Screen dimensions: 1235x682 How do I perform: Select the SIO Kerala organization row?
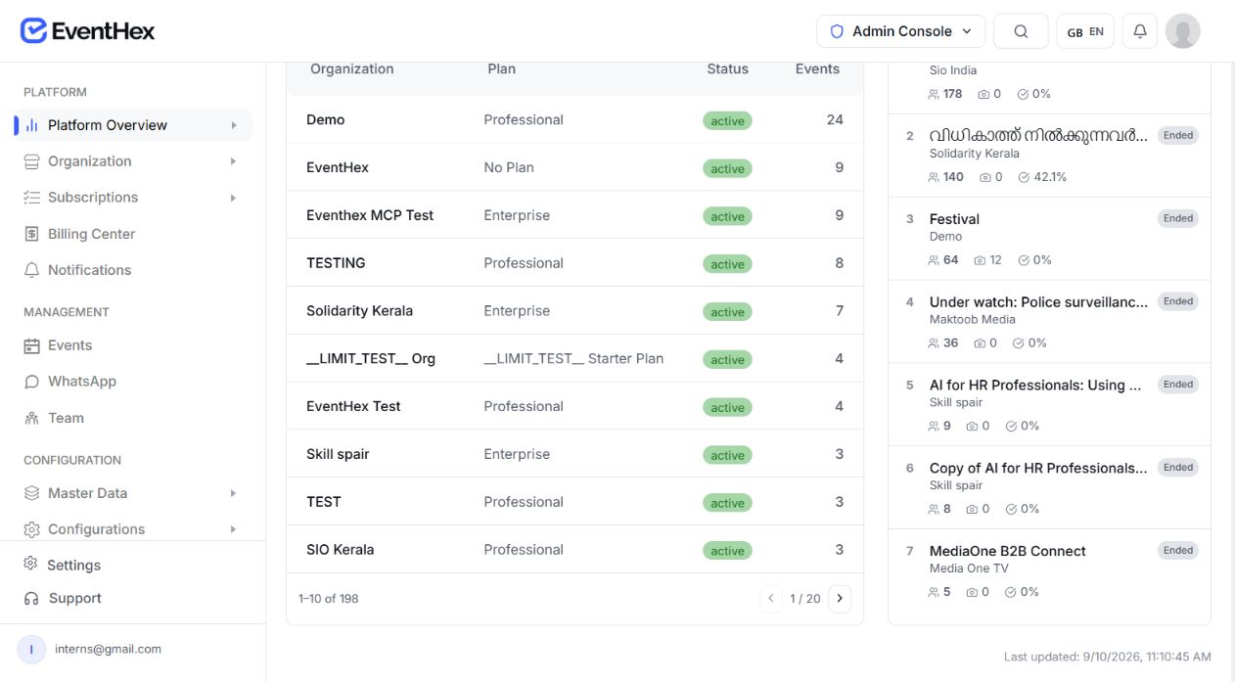(x=574, y=550)
